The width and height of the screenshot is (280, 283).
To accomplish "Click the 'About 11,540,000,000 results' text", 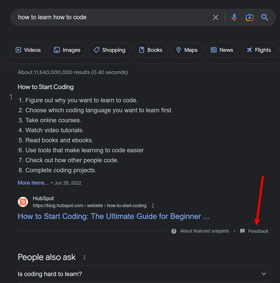I will (73, 72).
